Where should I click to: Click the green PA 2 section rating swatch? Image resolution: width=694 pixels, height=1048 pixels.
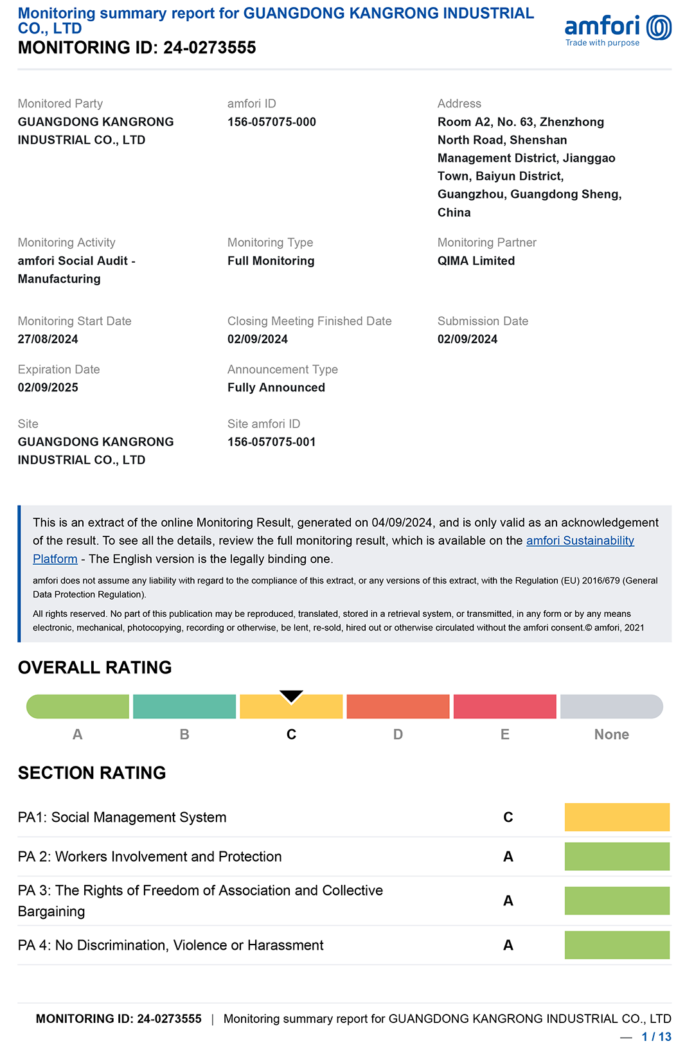[x=617, y=857]
